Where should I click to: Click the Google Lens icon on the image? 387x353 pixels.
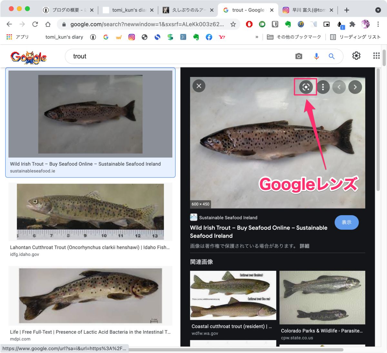point(306,87)
